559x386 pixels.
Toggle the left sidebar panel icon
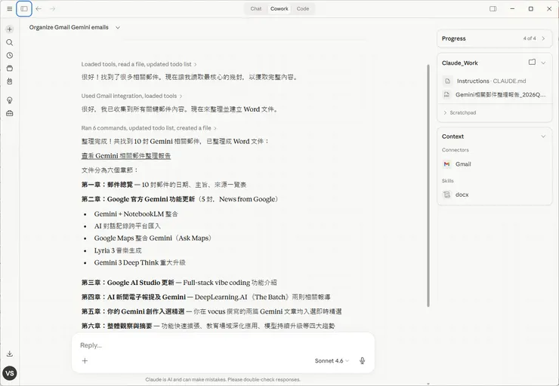click(x=24, y=9)
